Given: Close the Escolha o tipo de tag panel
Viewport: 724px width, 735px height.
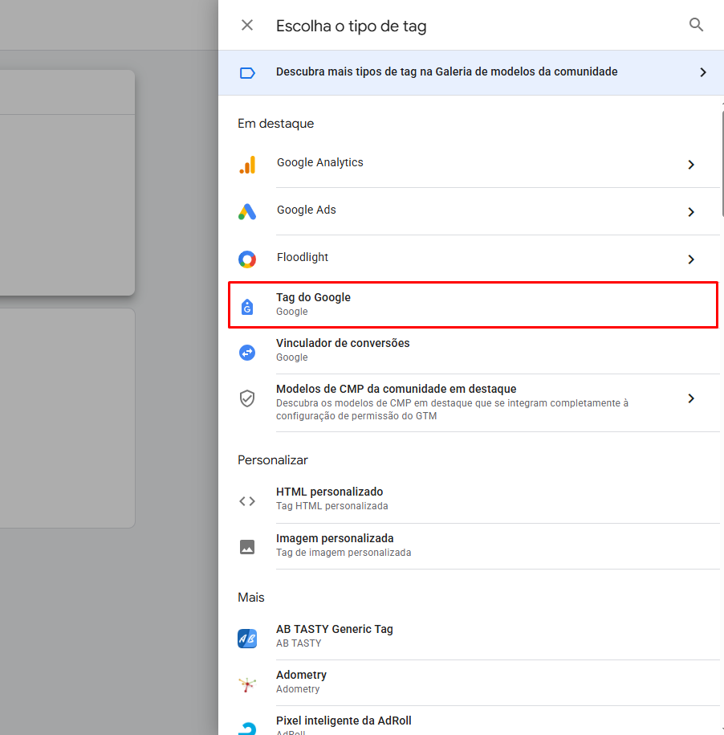Looking at the screenshot, I should [247, 25].
